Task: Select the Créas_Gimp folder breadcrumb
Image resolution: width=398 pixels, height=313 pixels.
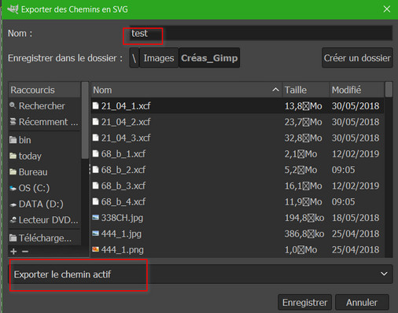Action: 209,58
